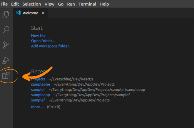Open the Terminal menu
The width and height of the screenshot is (194, 128).
[87, 4]
